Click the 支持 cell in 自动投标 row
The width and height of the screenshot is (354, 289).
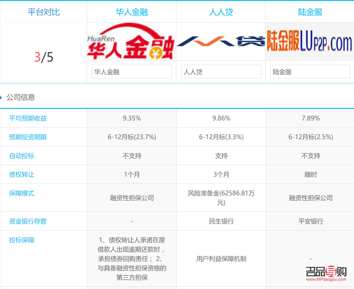point(221,155)
